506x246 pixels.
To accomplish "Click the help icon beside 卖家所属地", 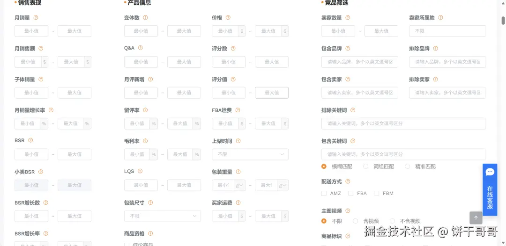I will pos(441,18).
